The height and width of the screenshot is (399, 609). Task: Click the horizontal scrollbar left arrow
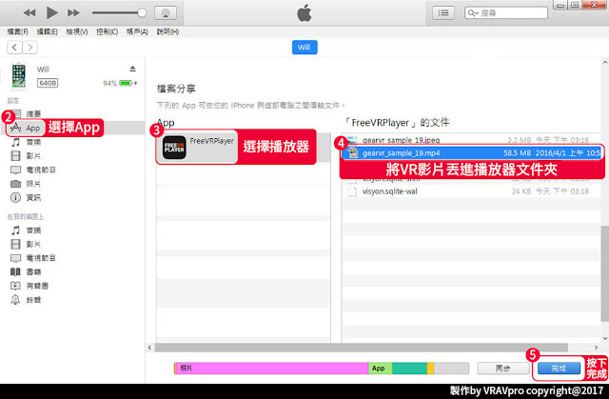[x=150, y=347]
